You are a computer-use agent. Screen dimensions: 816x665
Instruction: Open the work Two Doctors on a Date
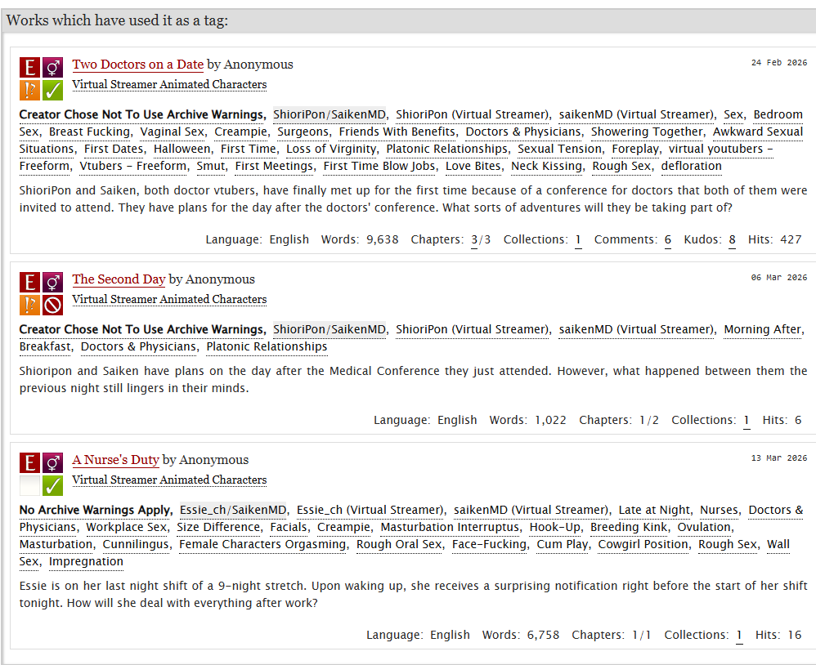pyautogui.click(x=138, y=65)
